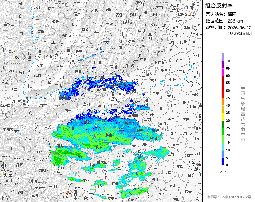
Task: Click the vertical 中国气象局雷达气象中心 credit text
Action: pos(243,114)
